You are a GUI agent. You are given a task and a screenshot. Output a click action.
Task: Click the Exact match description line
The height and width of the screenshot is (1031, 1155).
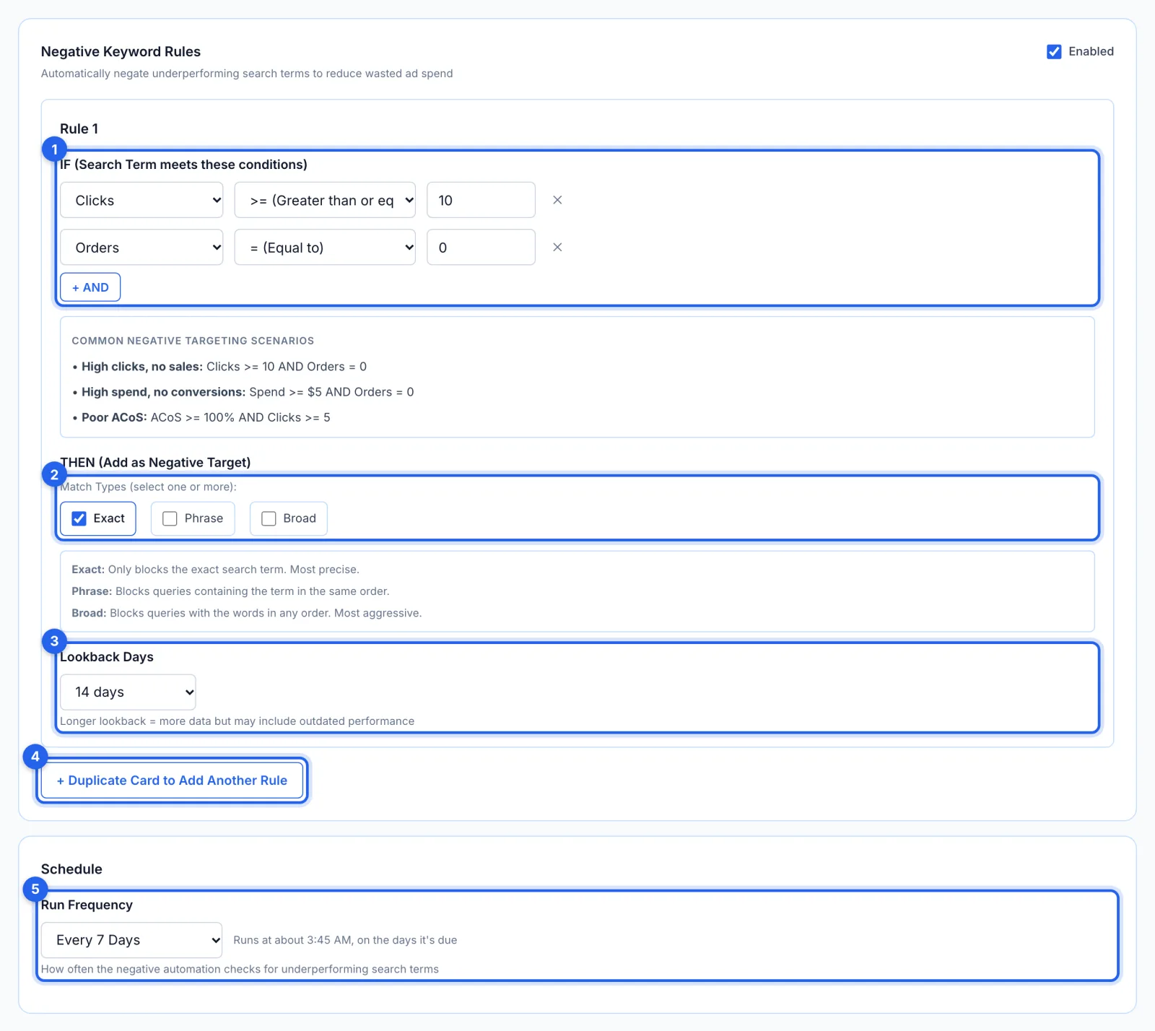[x=215, y=570]
